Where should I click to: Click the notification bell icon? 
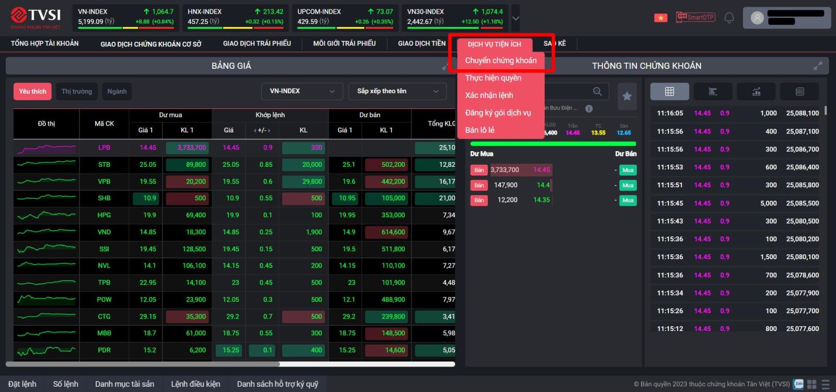point(729,18)
